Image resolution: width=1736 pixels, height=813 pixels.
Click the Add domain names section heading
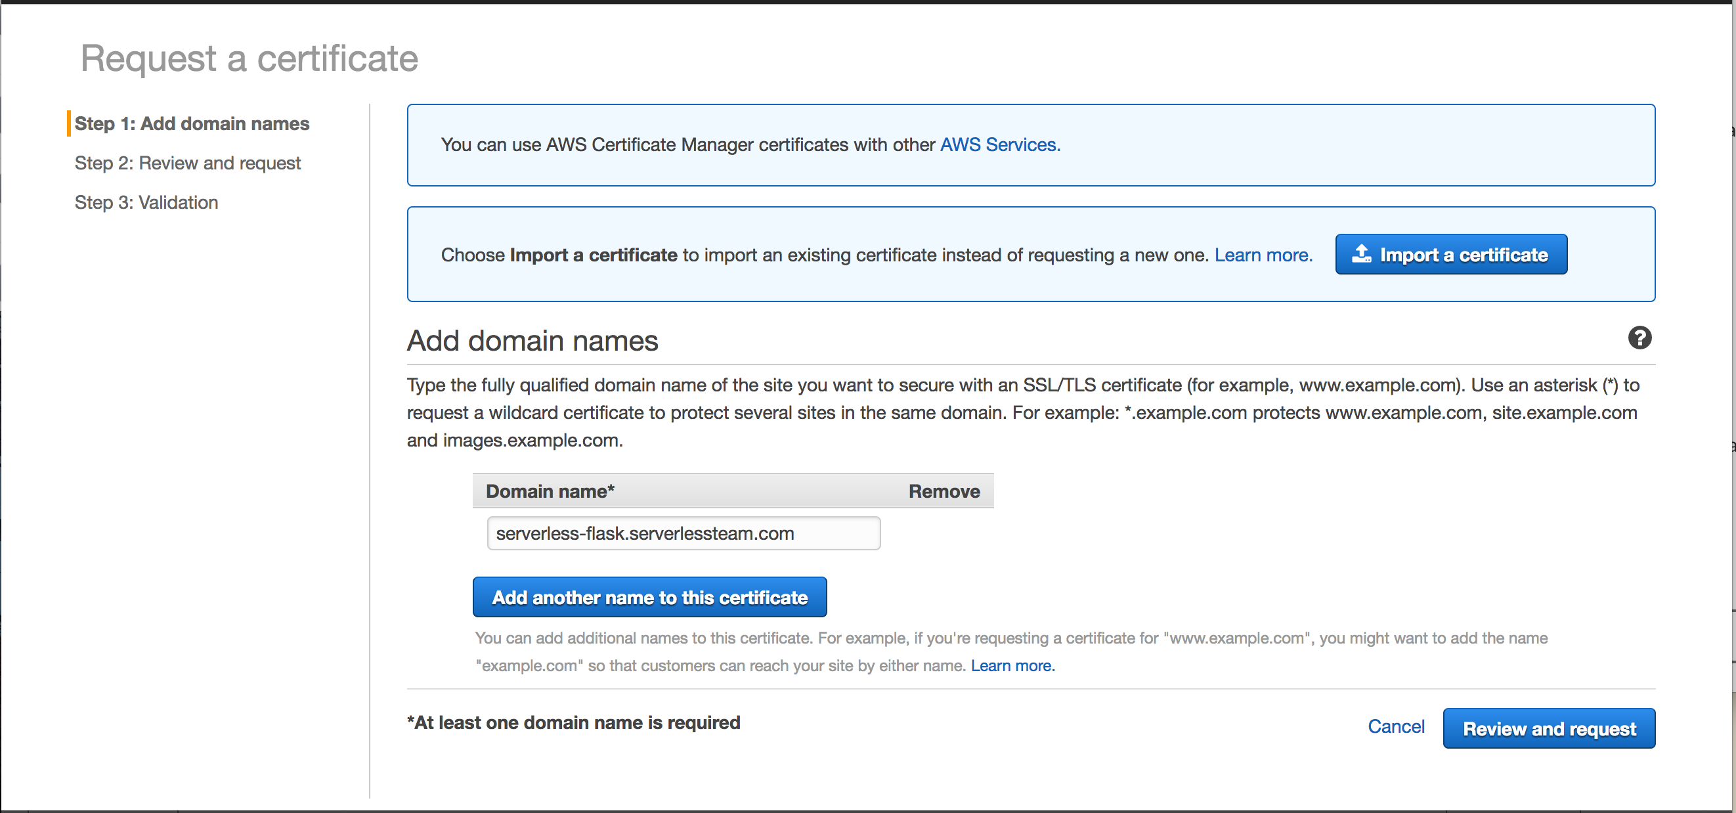tap(532, 340)
